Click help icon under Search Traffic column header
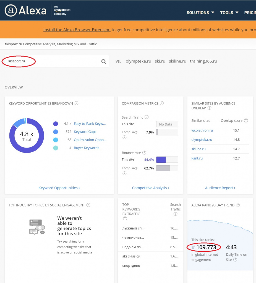The image size is (256, 283). pyautogui.click(x=175, y=214)
